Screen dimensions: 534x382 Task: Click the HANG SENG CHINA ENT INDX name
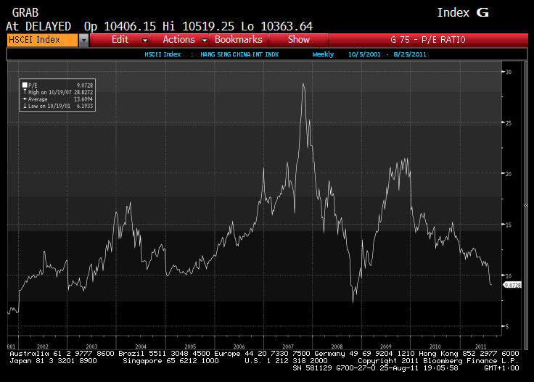(239, 54)
